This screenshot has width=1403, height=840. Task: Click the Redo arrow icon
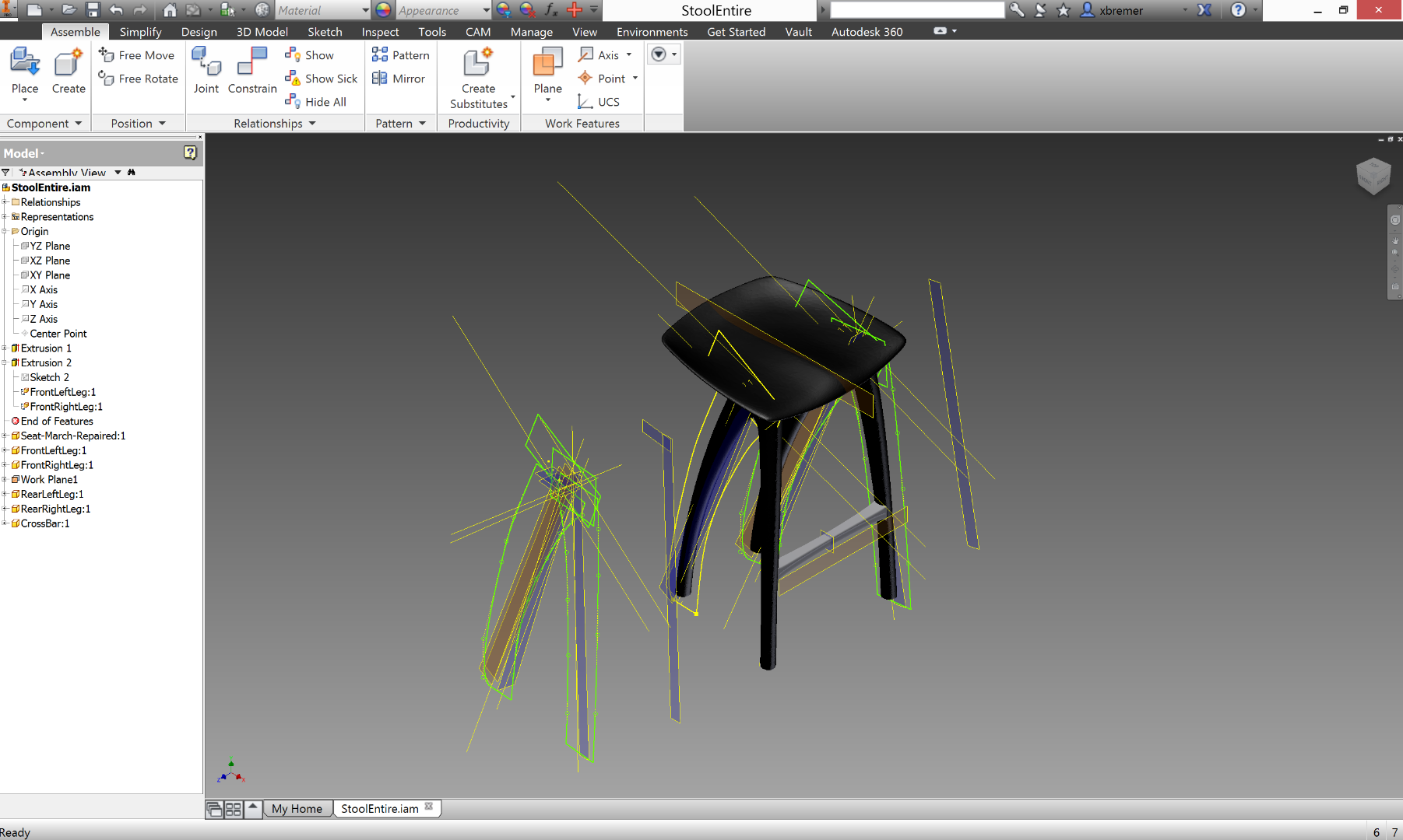click(x=140, y=10)
